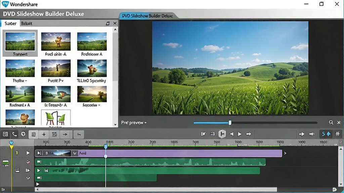
Task: Toggle the check icon on the bottom track header
Action: click(x=28, y=178)
